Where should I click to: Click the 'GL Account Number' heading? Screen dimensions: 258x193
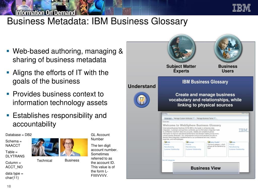[x=100, y=137]
